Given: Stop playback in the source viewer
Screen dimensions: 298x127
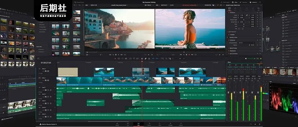Looking at the screenshot, I should [x=116, y=55].
